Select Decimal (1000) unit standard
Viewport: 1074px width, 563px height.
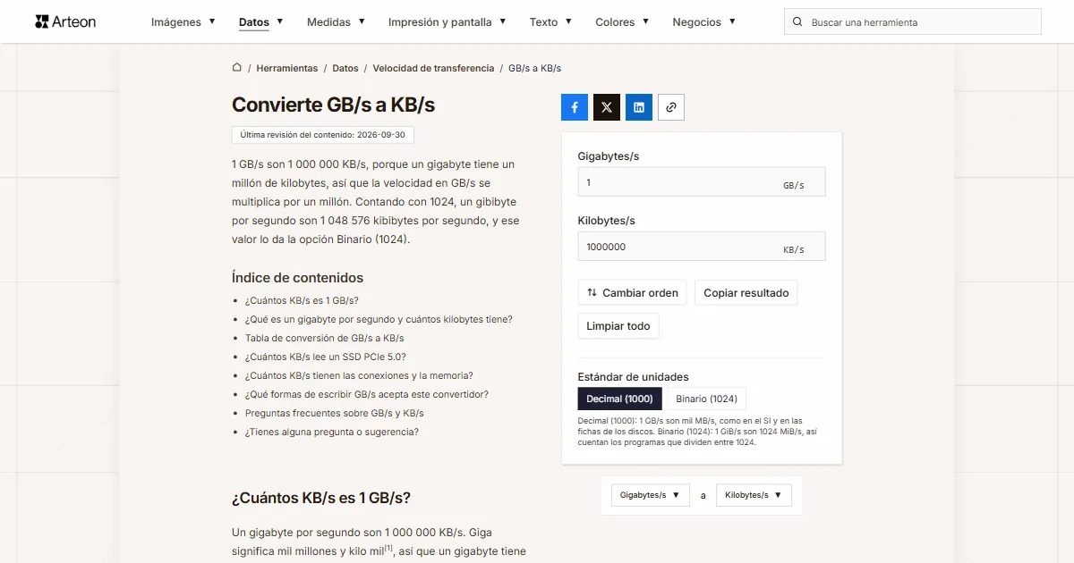coord(620,399)
